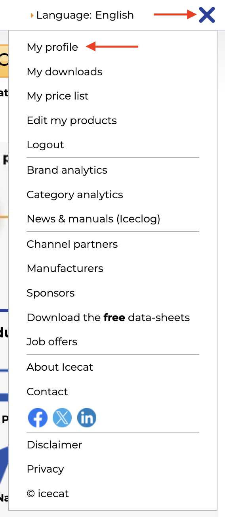Screen dimensions: 225x517
Task: Open Brand analytics
Action: coord(67,170)
